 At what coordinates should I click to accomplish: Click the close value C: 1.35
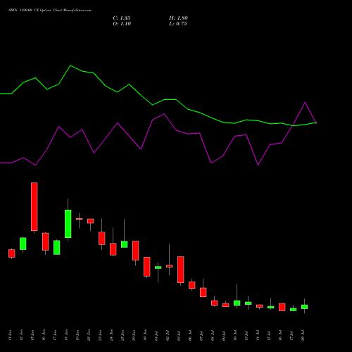[122, 18]
